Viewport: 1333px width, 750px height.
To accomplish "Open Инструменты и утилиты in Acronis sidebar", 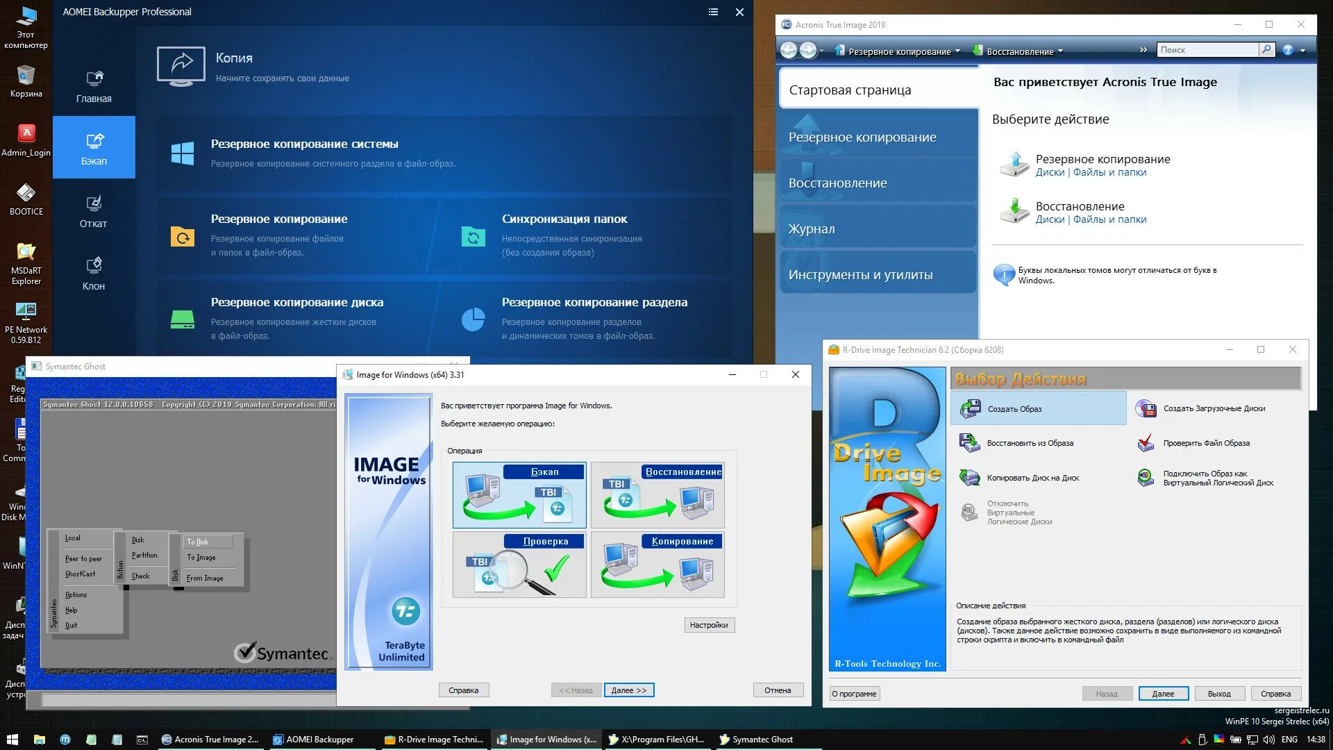I will click(878, 274).
